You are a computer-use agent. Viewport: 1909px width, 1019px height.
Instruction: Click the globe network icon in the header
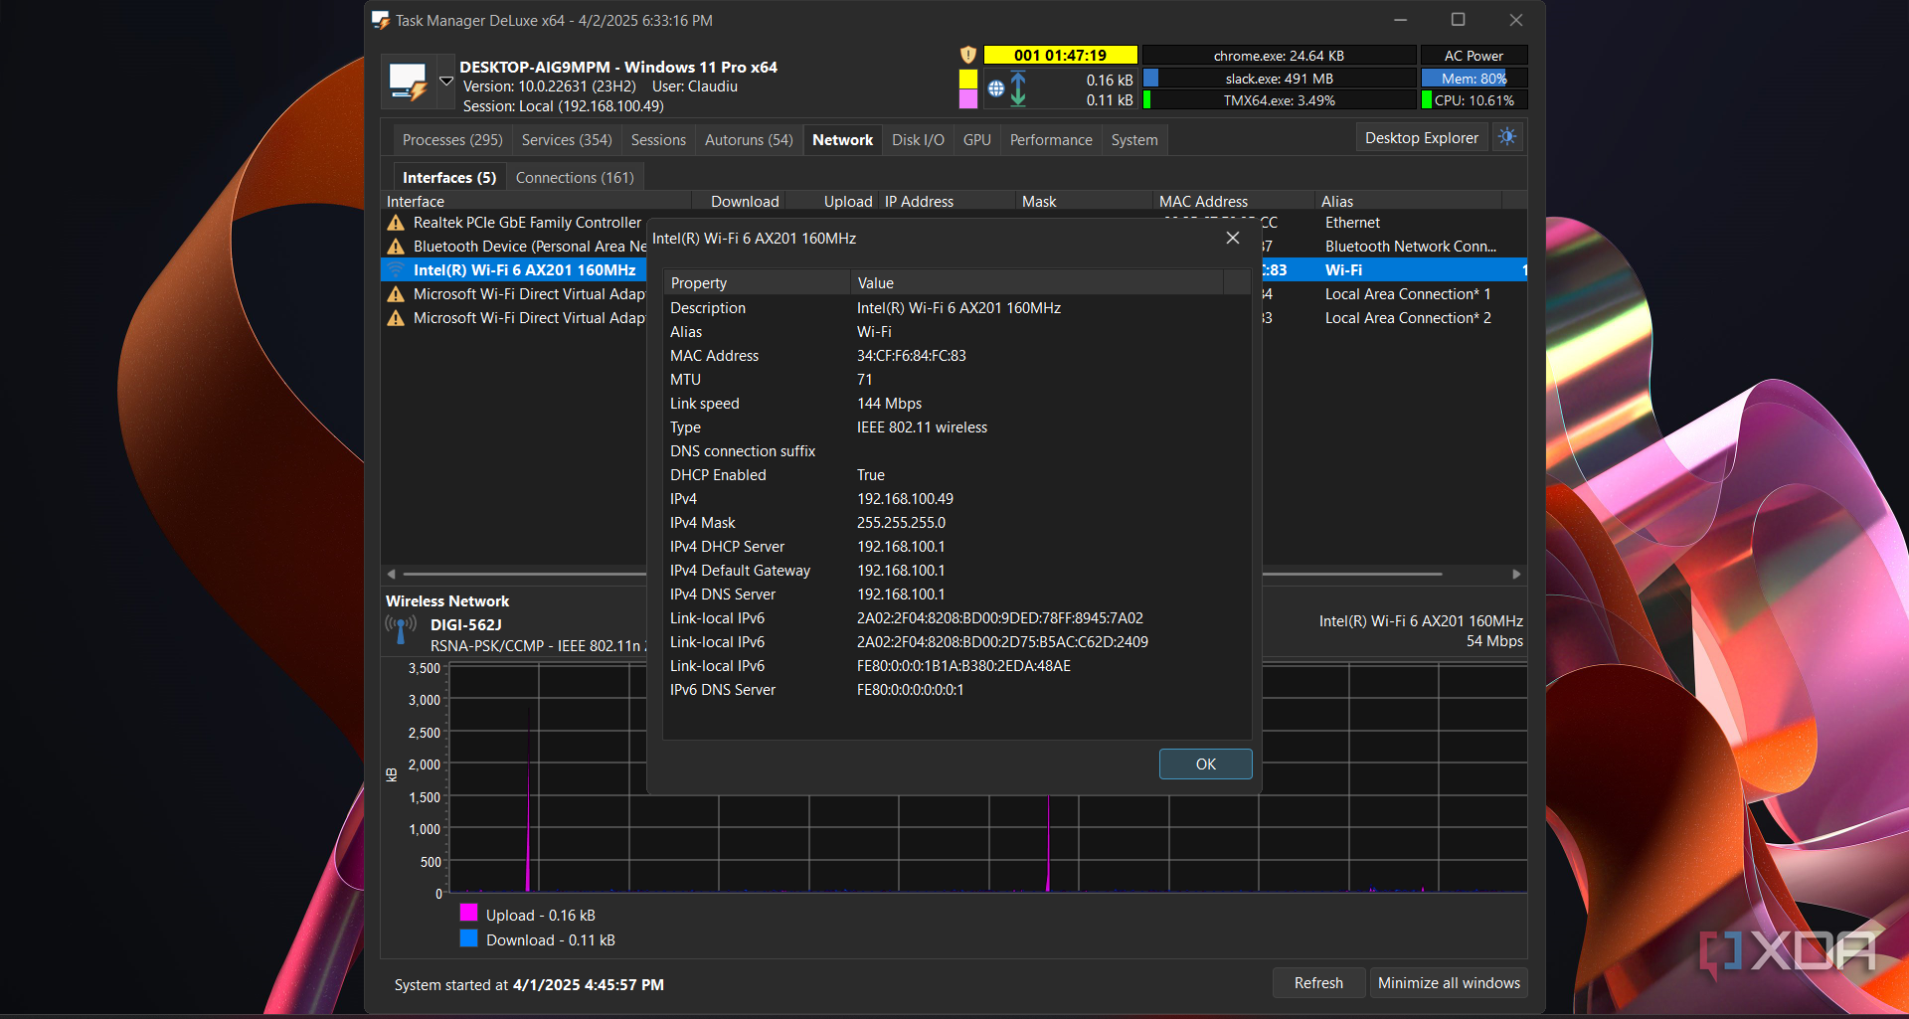tap(996, 87)
